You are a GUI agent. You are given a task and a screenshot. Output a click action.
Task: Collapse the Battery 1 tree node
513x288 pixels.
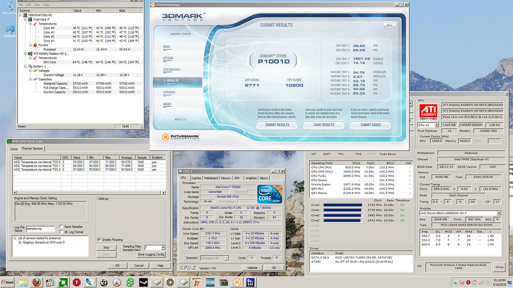25,66
